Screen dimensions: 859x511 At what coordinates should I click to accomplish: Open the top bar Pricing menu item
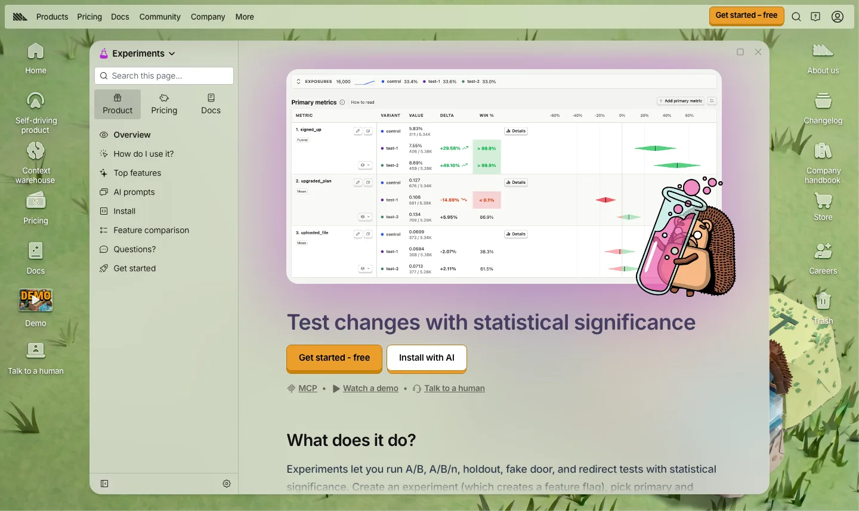click(89, 17)
